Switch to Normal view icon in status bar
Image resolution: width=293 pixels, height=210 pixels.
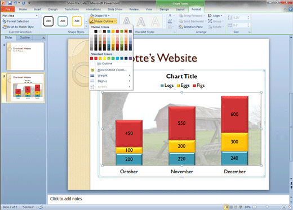[x=227, y=207]
